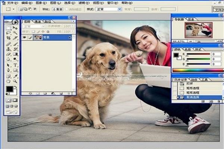Image resolution: width=224 pixels, height=149 pixels.
Task: Select the Crop tool
Action: (9, 38)
